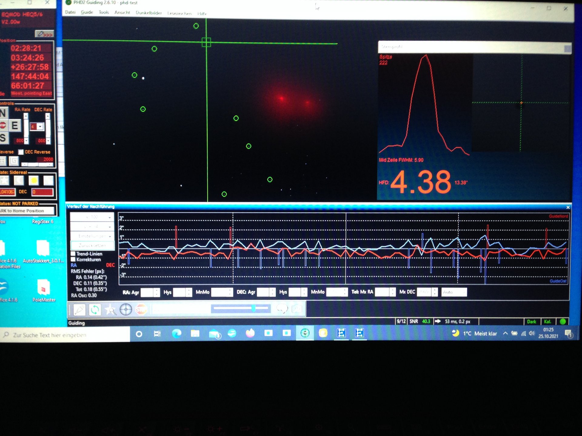
Task: Click the green loop exposure icon
Action: (x=95, y=309)
